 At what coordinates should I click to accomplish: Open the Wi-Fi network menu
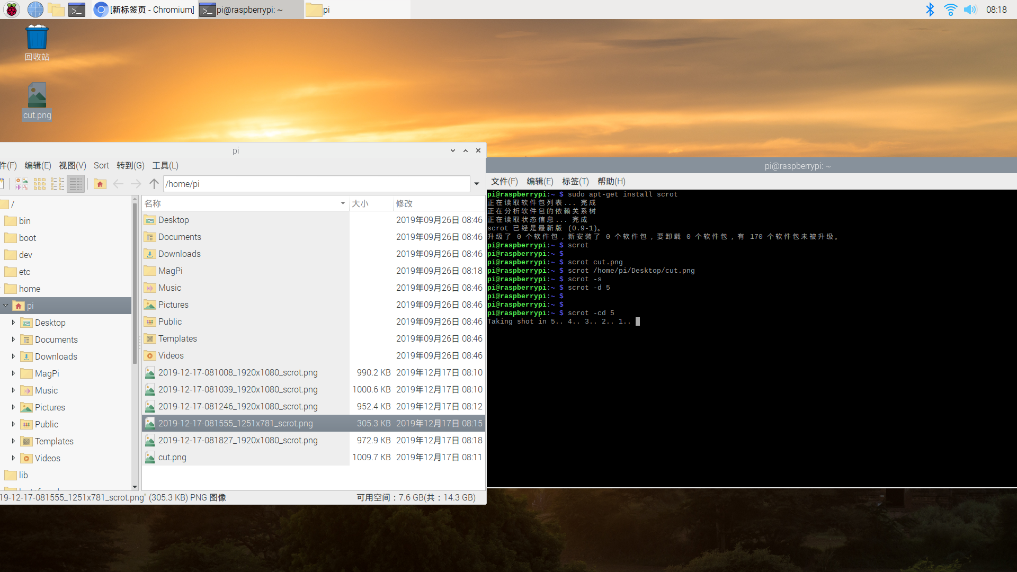tap(950, 10)
